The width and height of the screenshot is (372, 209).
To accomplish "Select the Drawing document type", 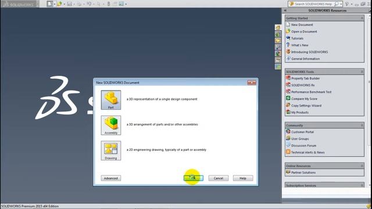I will coord(111,151).
